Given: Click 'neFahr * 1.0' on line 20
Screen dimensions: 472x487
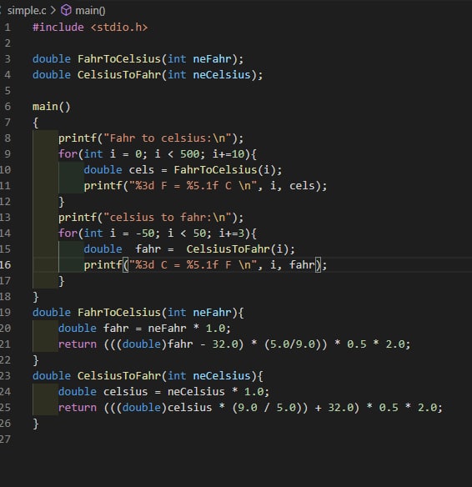Looking at the screenshot, I should coord(186,329).
